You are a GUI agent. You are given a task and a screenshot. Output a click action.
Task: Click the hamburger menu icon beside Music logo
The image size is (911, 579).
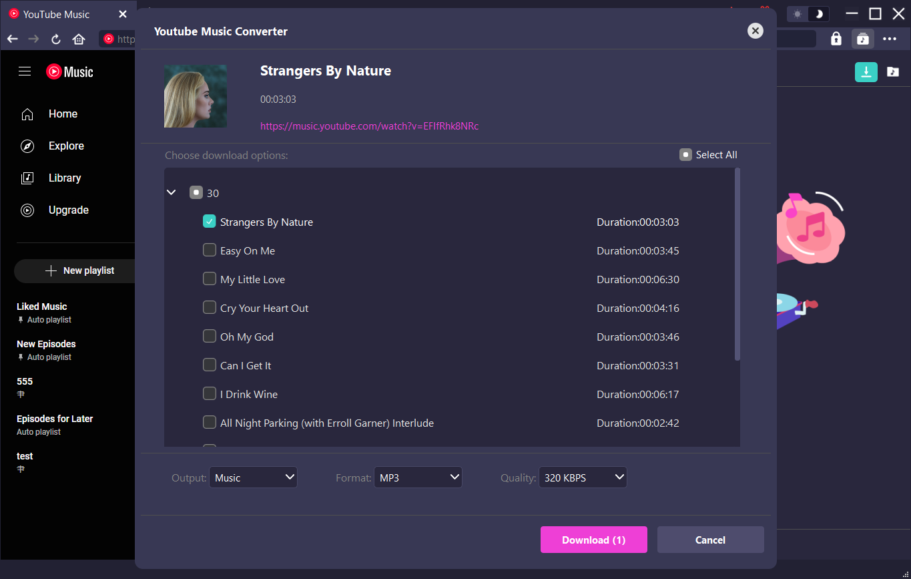(x=25, y=71)
